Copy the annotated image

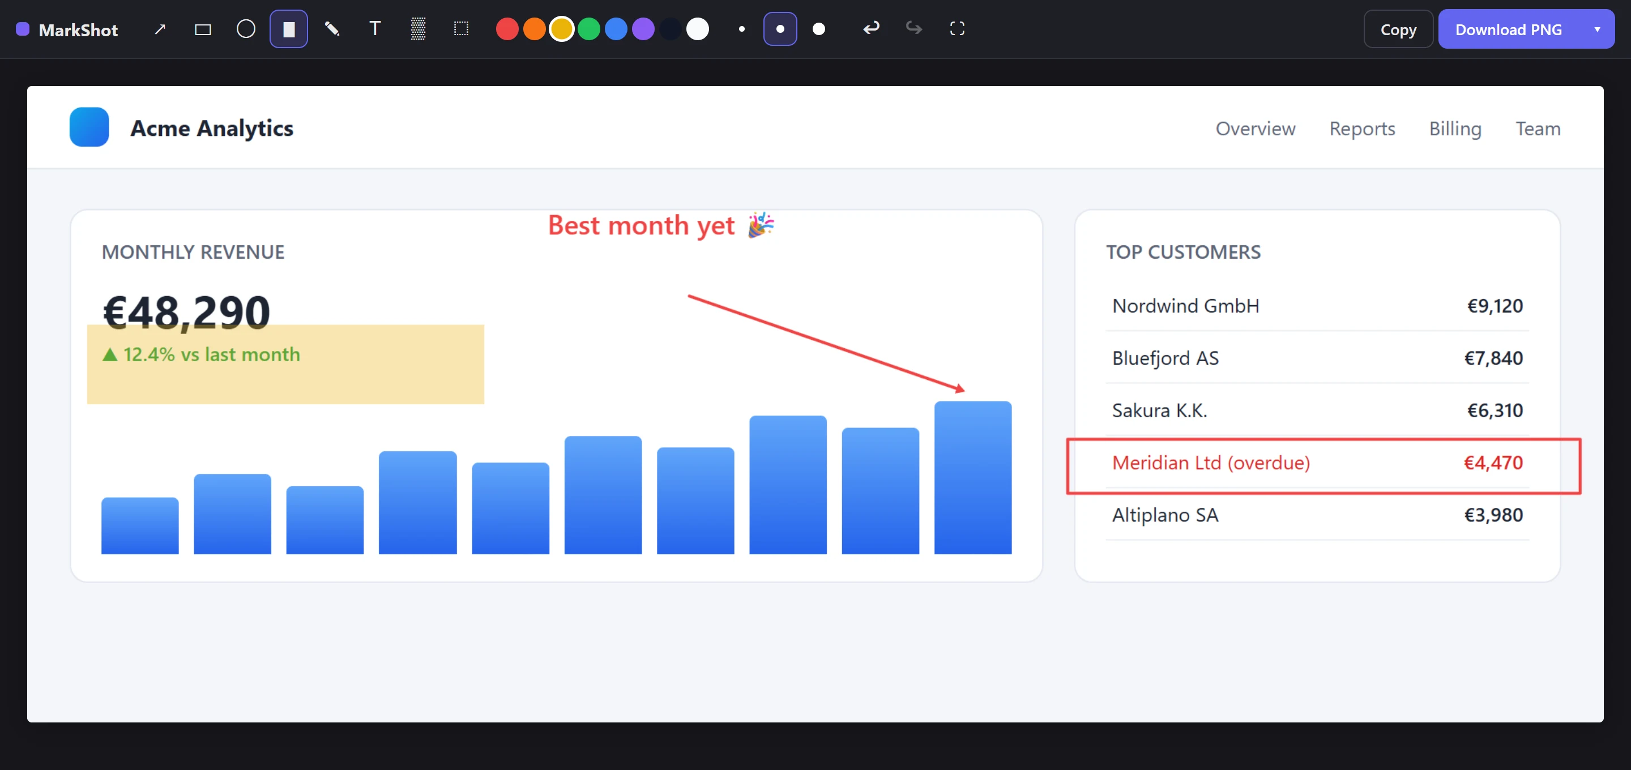(x=1398, y=29)
